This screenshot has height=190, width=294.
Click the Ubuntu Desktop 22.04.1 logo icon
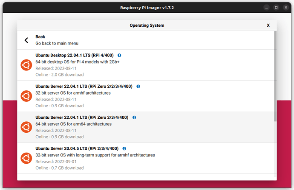(26, 65)
